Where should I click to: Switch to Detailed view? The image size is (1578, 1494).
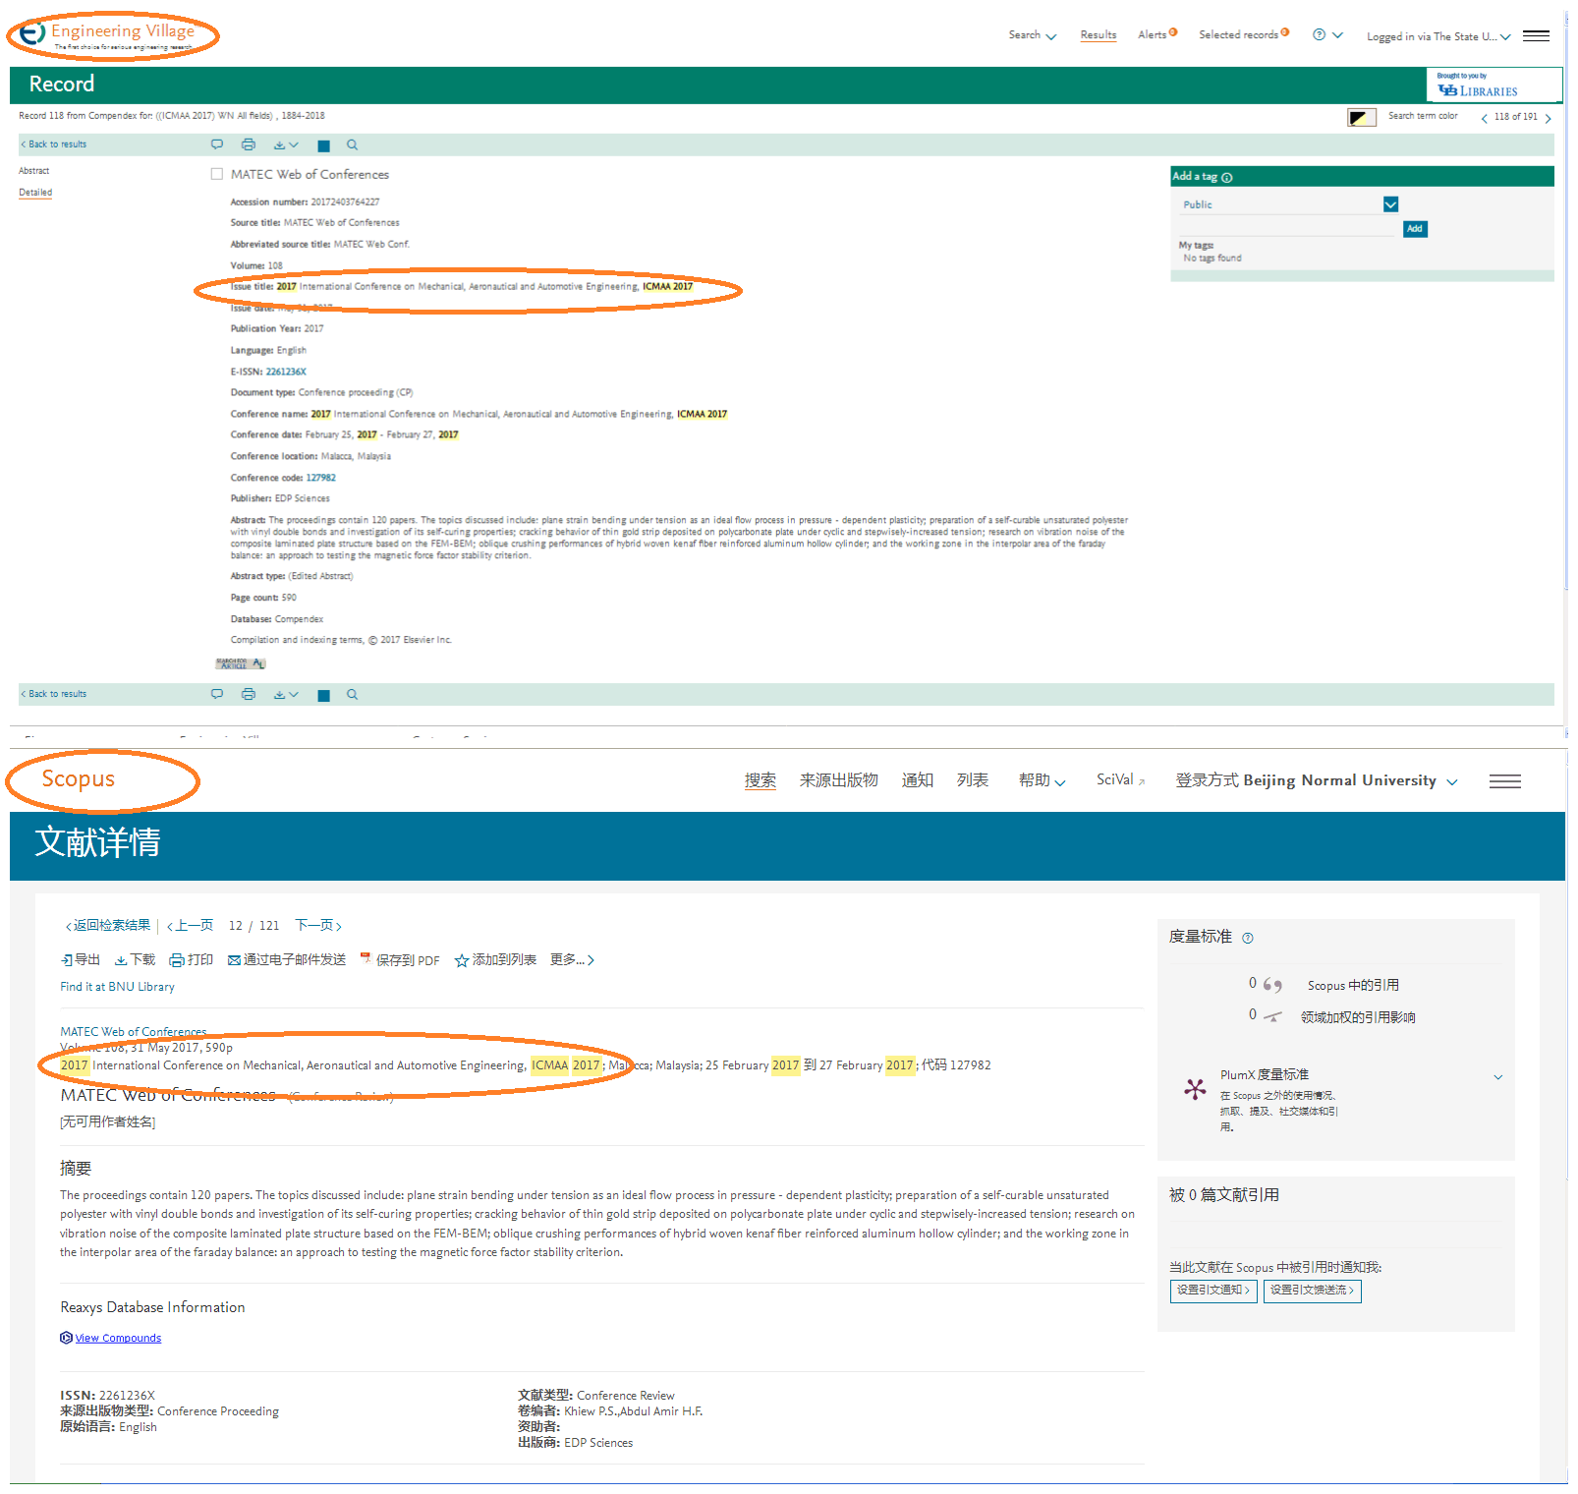tap(35, 193)
